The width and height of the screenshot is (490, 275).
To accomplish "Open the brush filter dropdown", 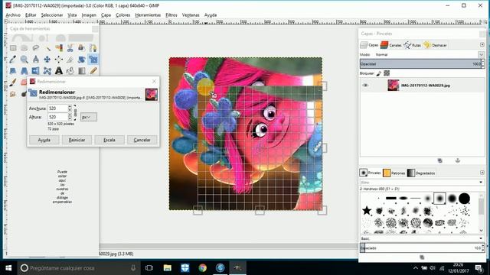I will click(x=422, y=182).
